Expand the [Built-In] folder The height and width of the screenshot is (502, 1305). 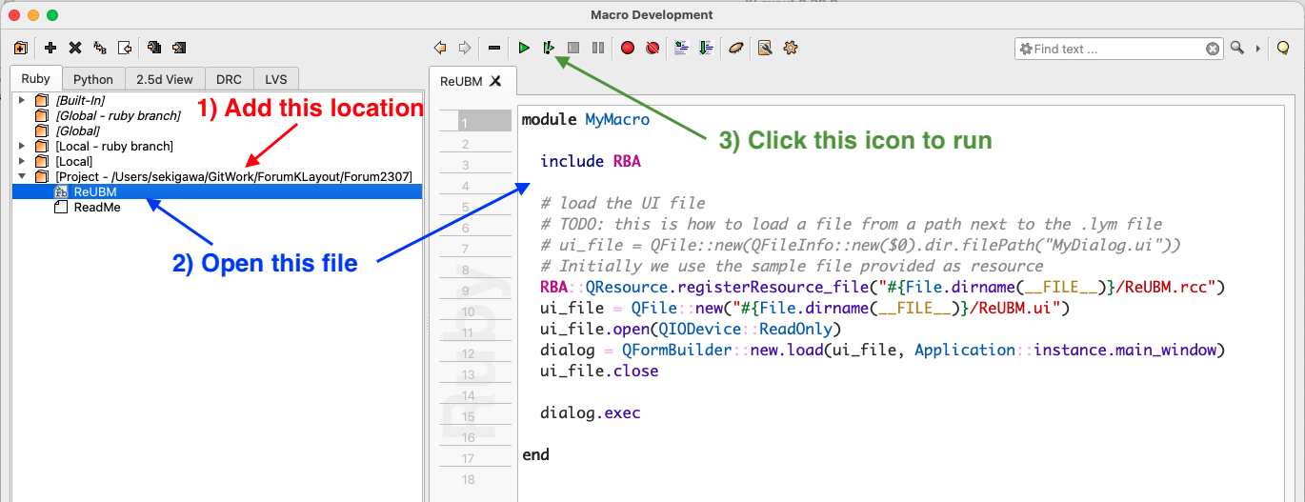[x=21, y=100]
